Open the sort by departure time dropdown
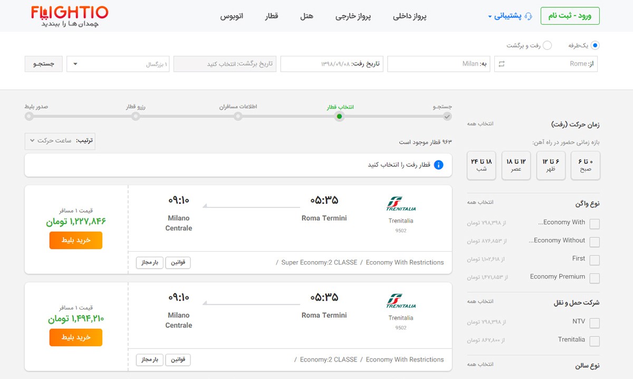Viewport: 633px width, 379px height. 60,141
